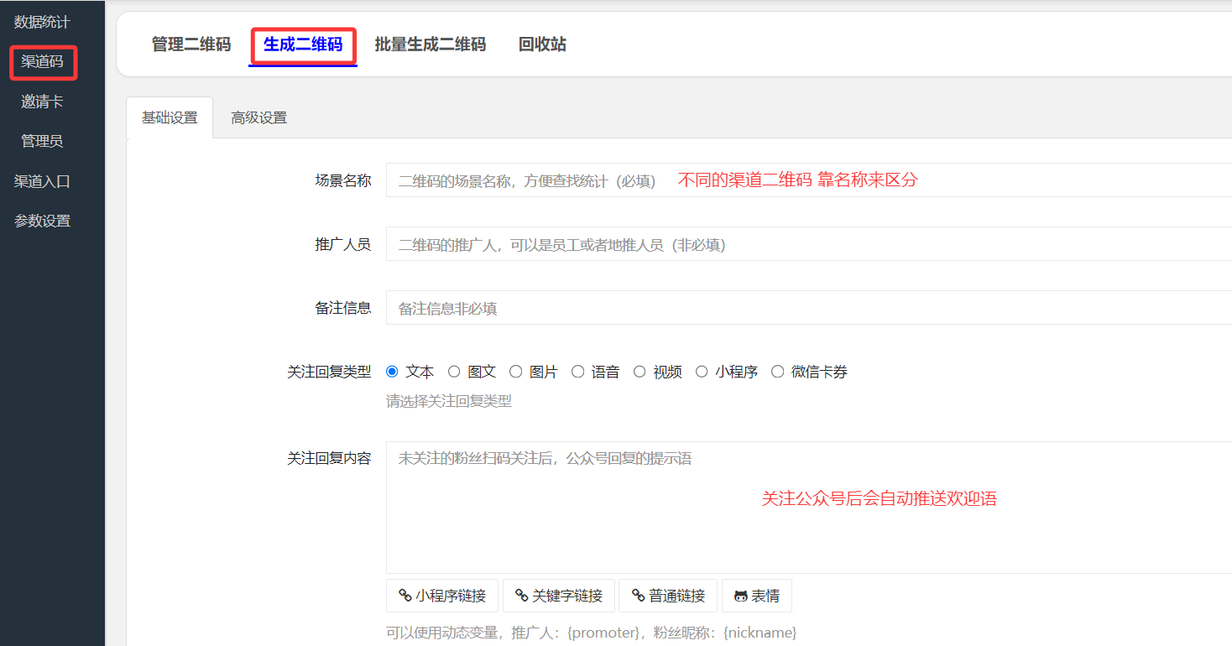This screenshot has width=1232, height=646.
Task: Open 管理员 in the sidebar
Action: pos(40,140)
